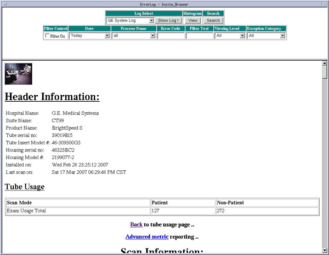Open the Exception Category dropdown
This screenshot has width=329, height=255.
(x=266, y=36)
